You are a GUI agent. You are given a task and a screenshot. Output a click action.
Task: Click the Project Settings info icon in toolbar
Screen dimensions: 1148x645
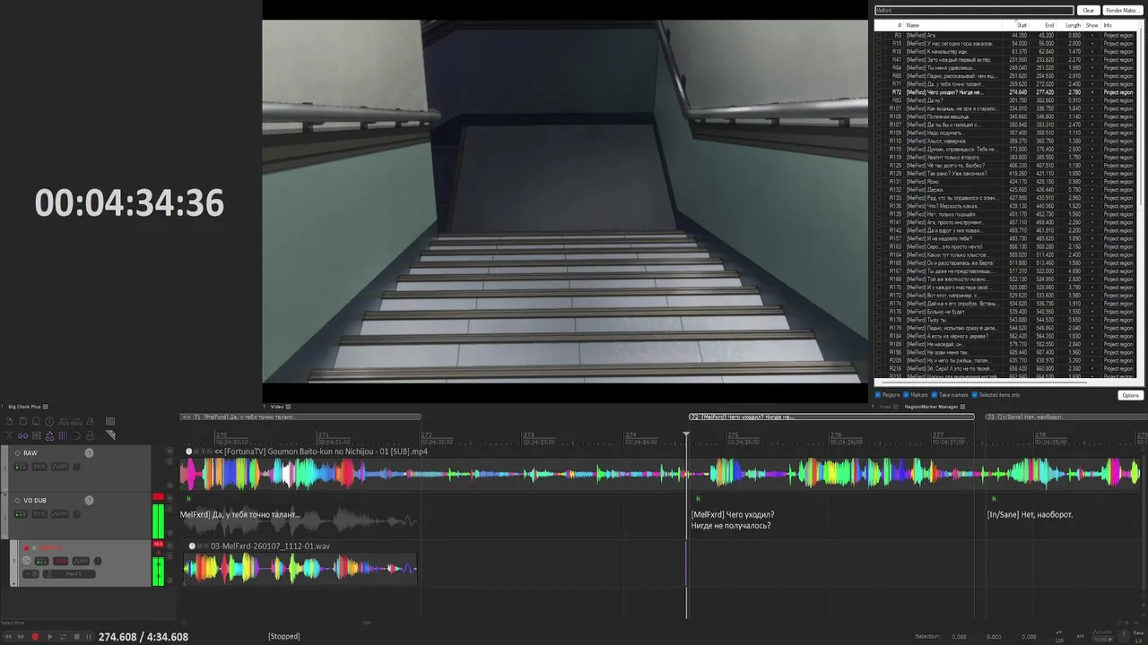coord(49,421)
